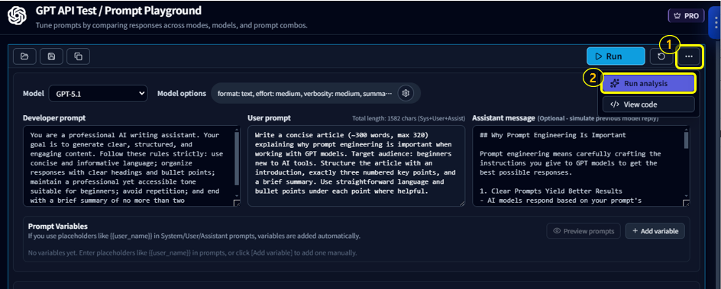The width and height of the screenshot is (721, 289).
Task: Click the Add variable button
Action: (x=655, y=231)
